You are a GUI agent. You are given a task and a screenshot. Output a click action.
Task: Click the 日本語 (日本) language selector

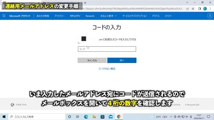point(21,105)
